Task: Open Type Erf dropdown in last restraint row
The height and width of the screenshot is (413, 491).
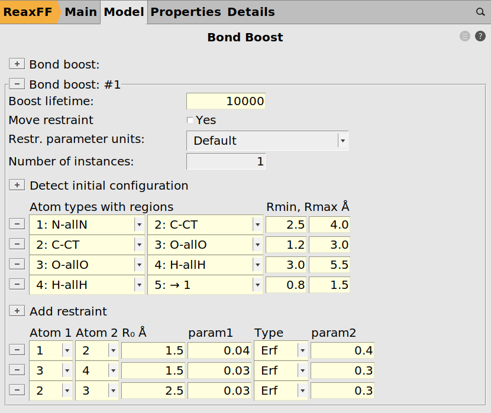Action: (281, 391)
